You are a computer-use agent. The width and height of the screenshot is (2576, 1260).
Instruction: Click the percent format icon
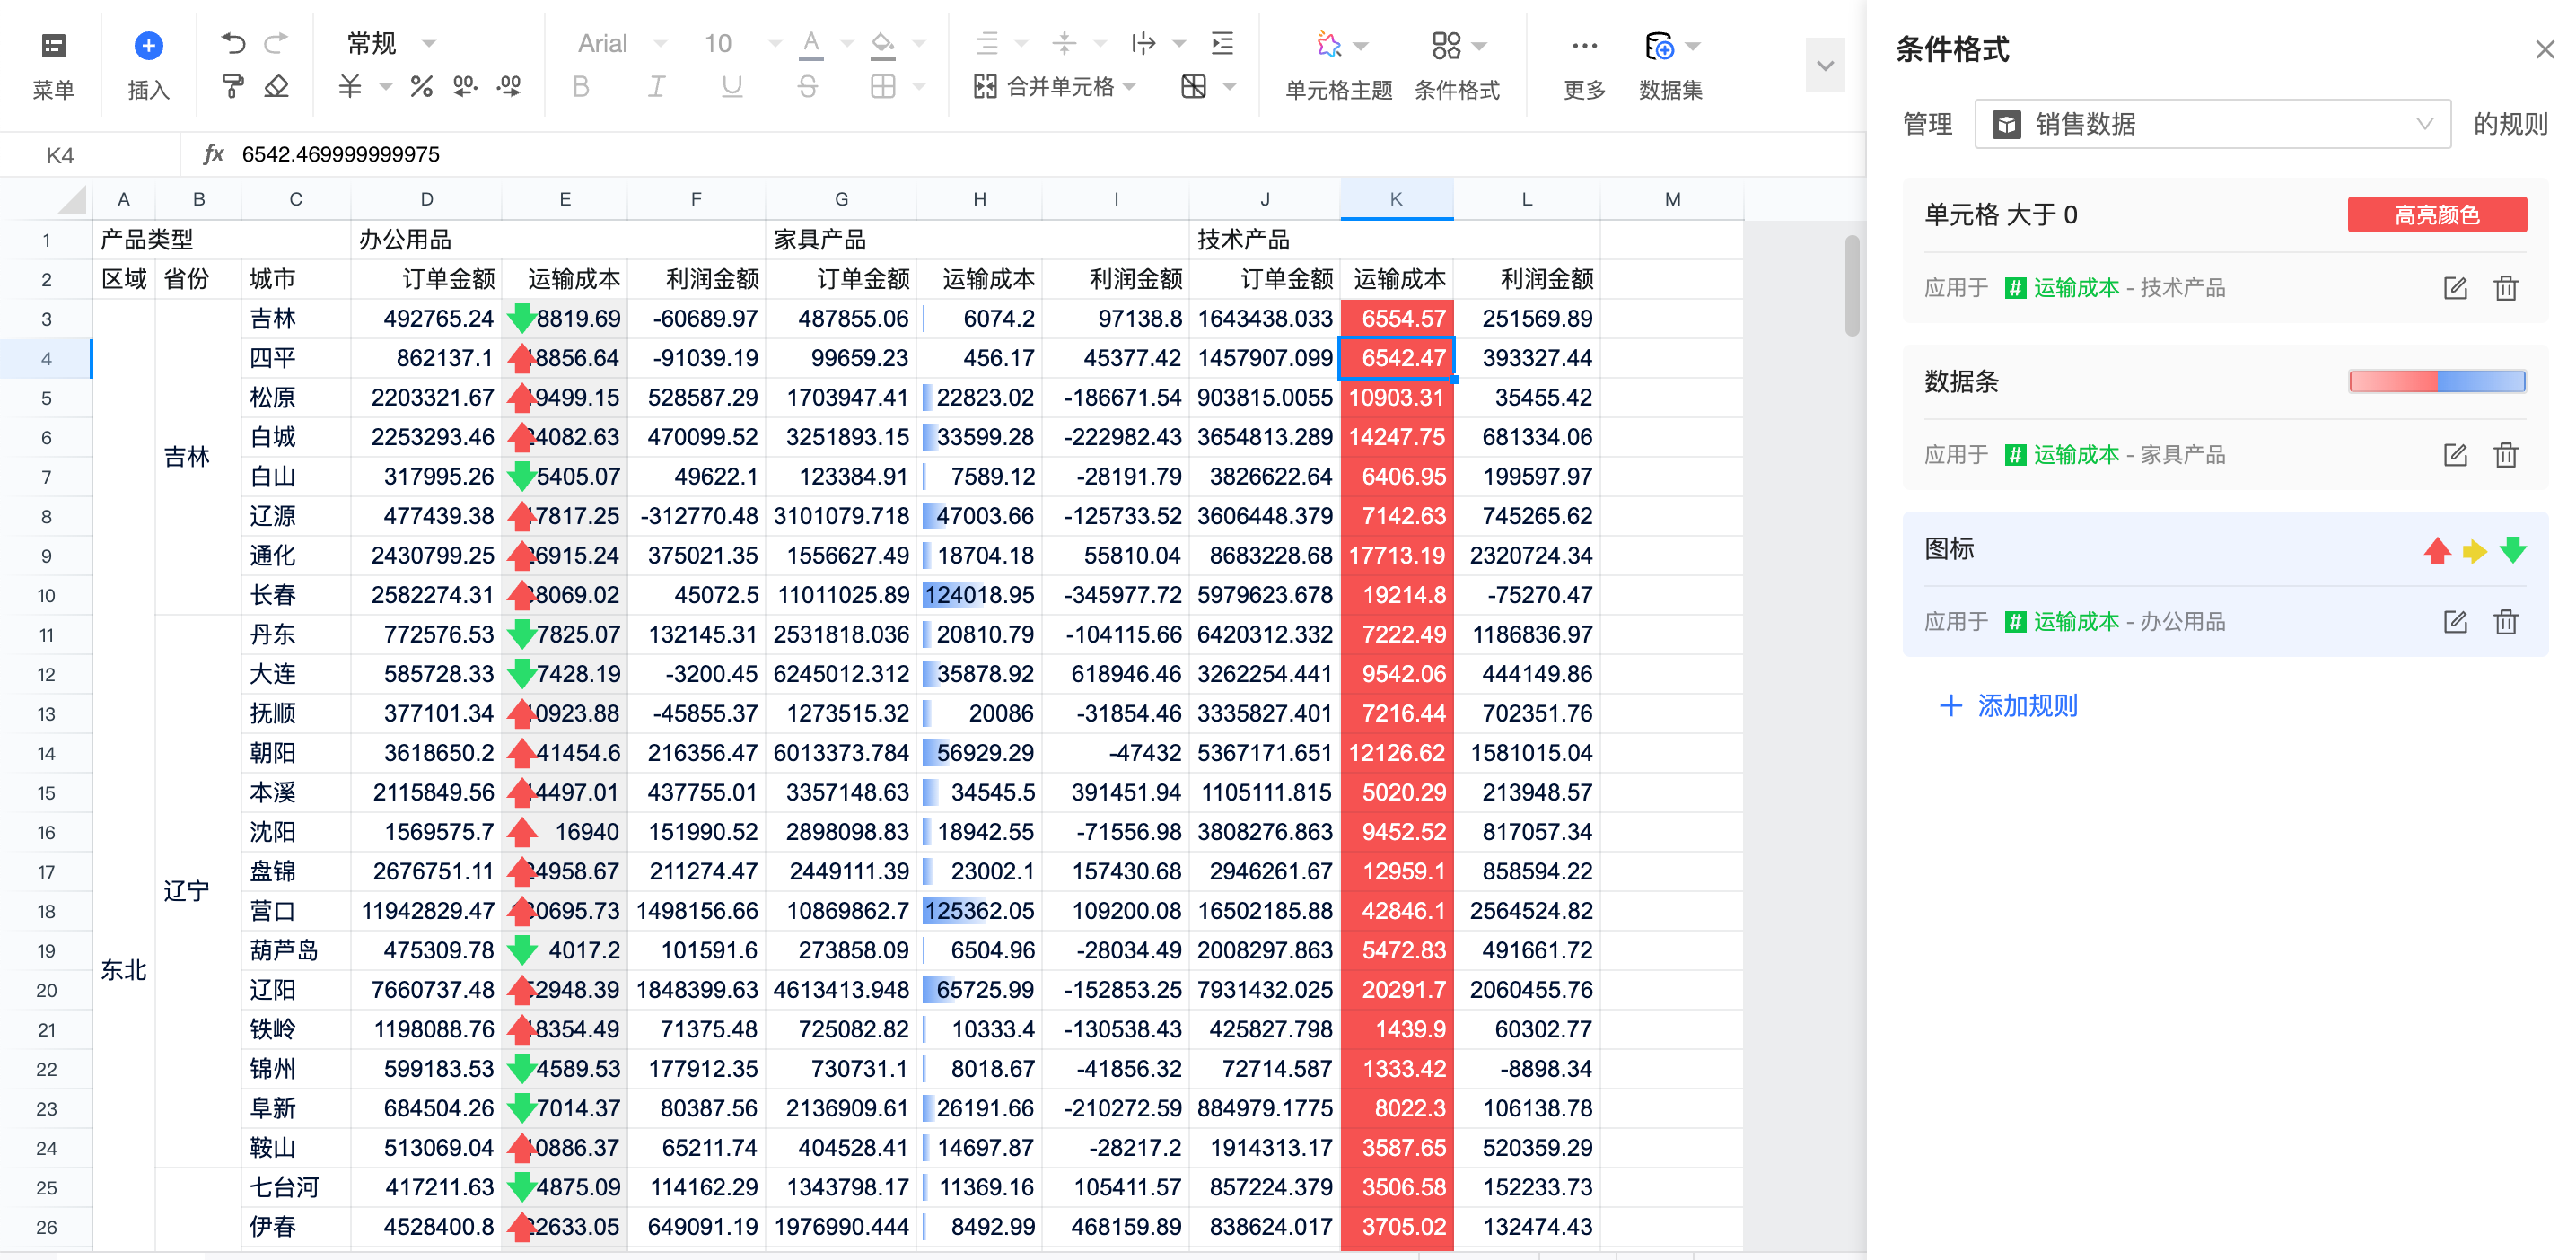tap(421, 87)
